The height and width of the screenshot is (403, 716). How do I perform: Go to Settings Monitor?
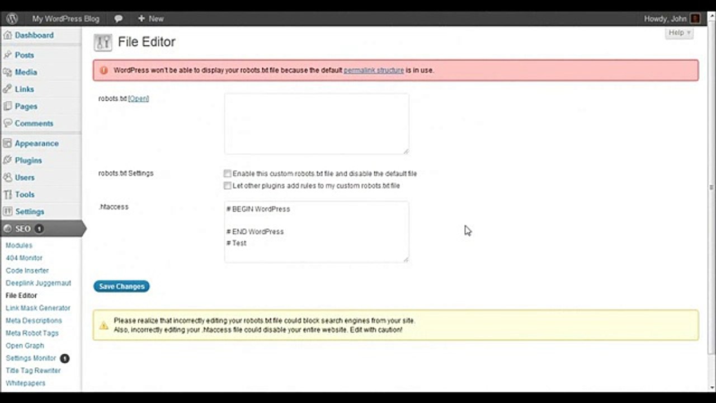31,358
